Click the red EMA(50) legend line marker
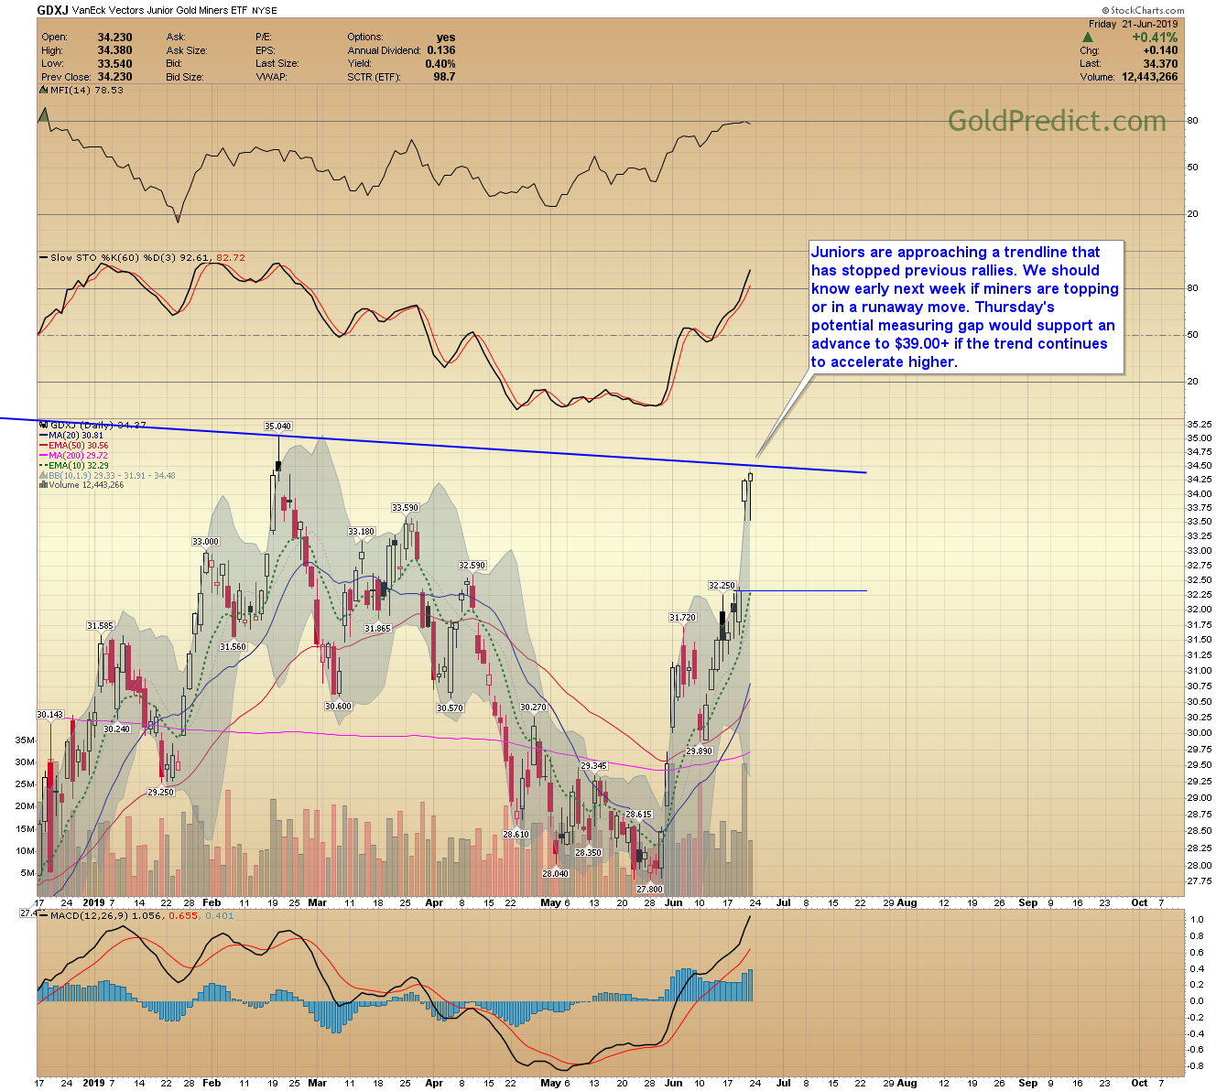 click(42, 446)
